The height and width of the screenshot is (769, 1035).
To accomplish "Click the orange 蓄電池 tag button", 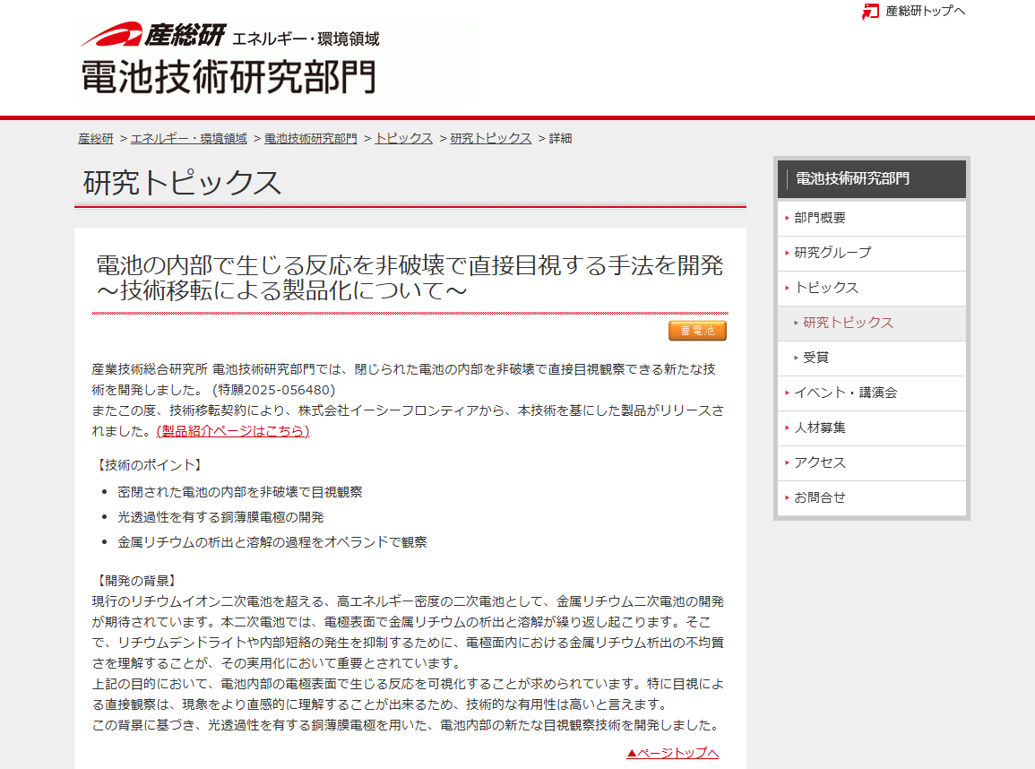I will pyautogui.click(x=697, y=331).
